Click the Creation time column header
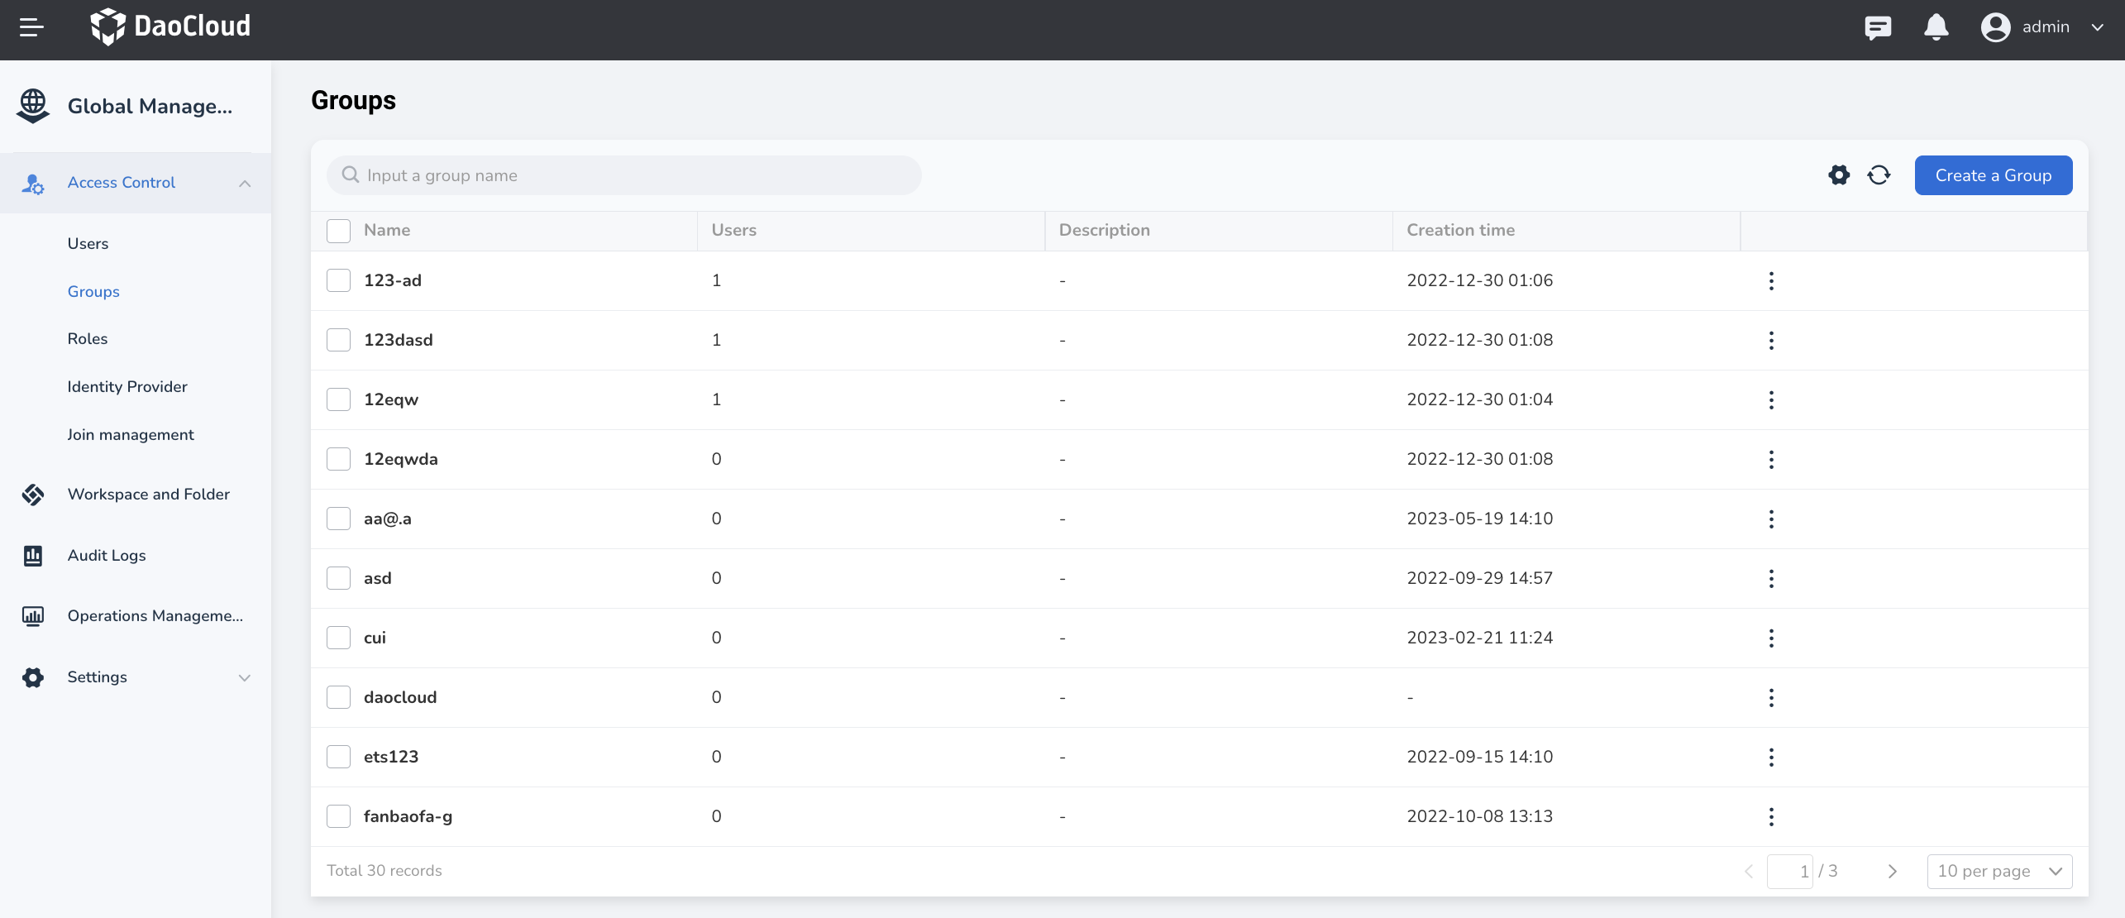Viewport: 2125px width, 918px height. tap(1461, 231)
